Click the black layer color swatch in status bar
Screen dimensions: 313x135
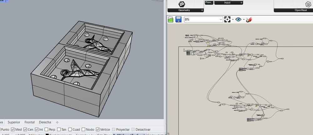click(x=47, y=134)
